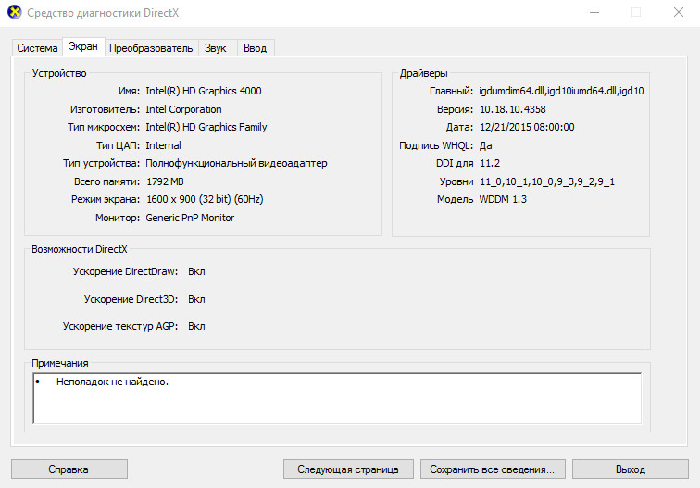The image size is (700, 488).
Task: Click monitor value 'Generic PnP Monitor'
Action: click(190, 218)
